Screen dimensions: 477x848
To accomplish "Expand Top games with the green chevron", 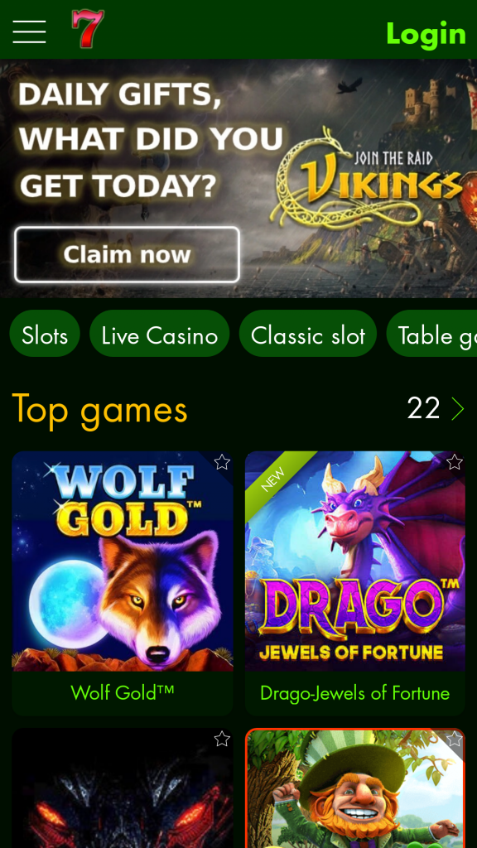I will [x=457, y=409].
